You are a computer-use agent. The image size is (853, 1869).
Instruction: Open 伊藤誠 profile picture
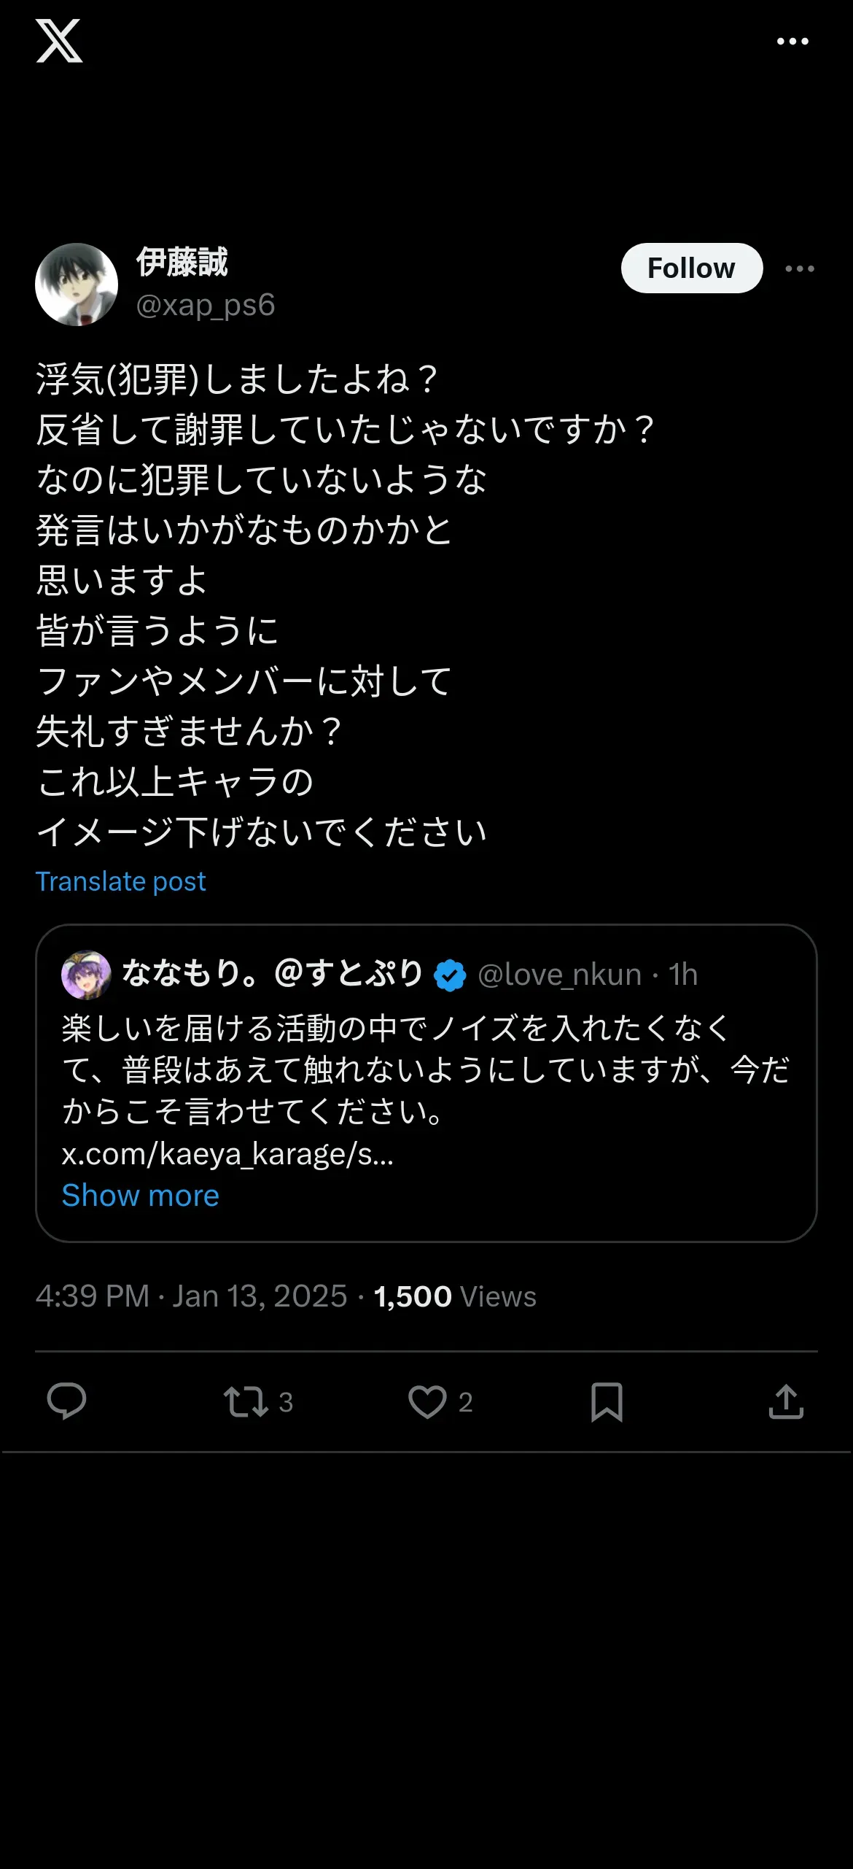click(x=77, y=285)
